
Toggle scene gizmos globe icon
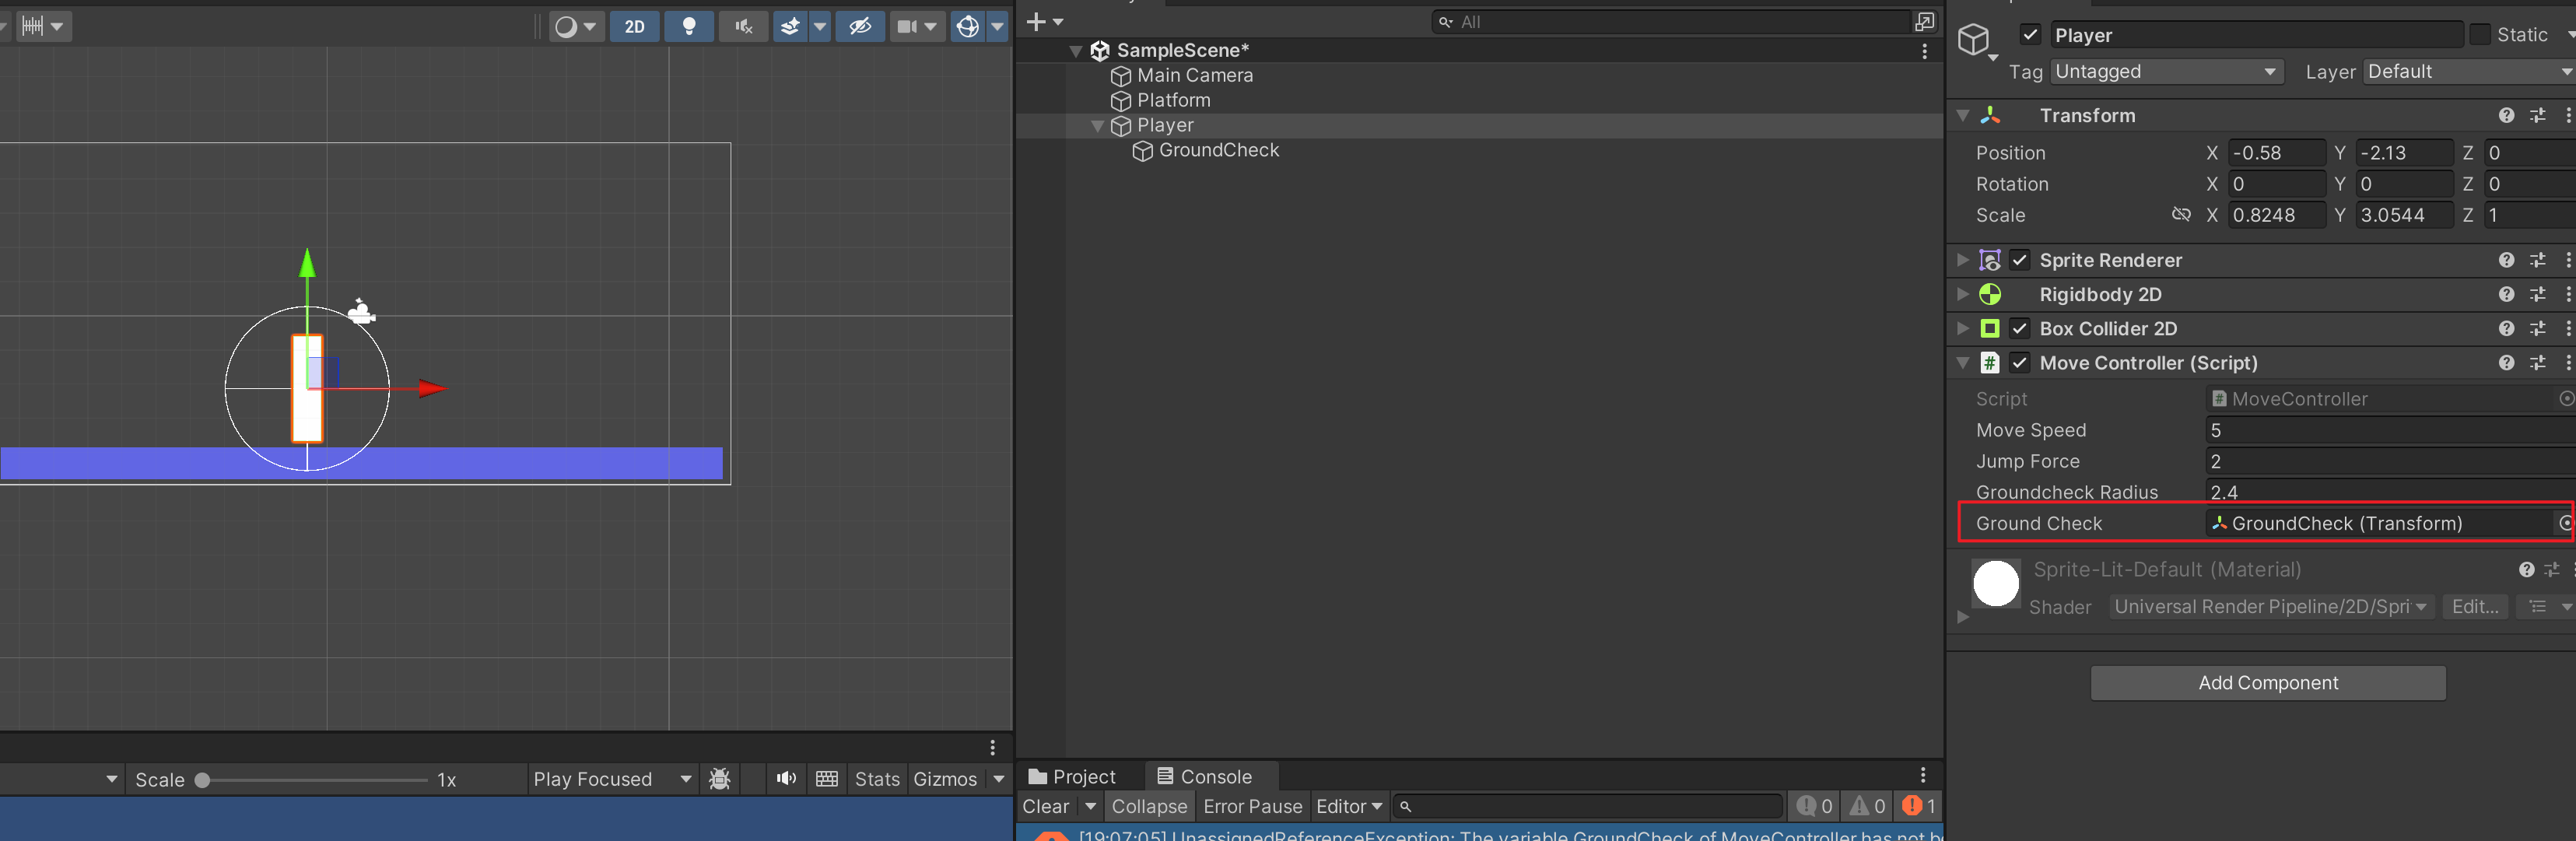click(x=967, y=26)
